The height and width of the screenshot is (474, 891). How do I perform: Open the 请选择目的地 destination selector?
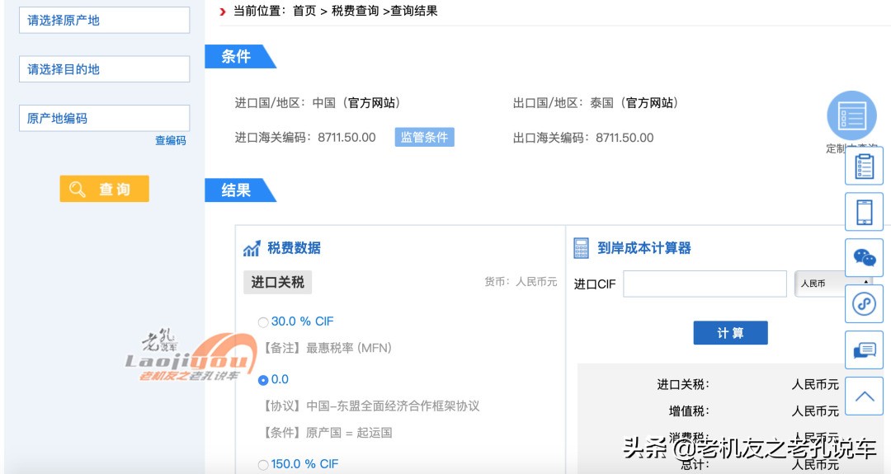click(x=105, y=69)
